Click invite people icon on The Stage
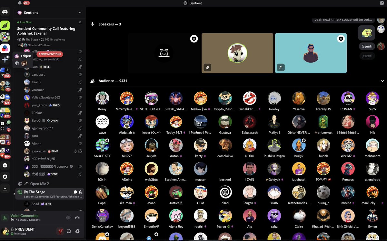Viewport: 387px width, 241px height. 80,192
